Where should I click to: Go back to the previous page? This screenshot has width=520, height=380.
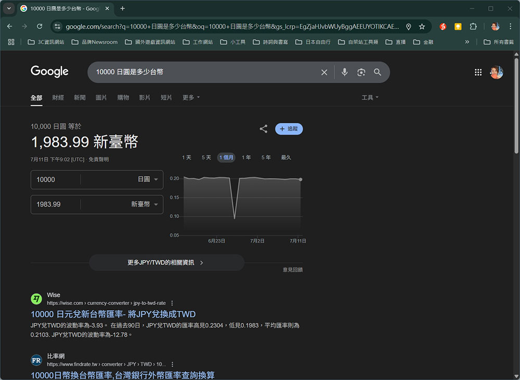coord(9,26)
